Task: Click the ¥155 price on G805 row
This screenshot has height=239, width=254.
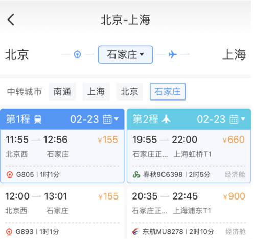Action: click(108, 140)
